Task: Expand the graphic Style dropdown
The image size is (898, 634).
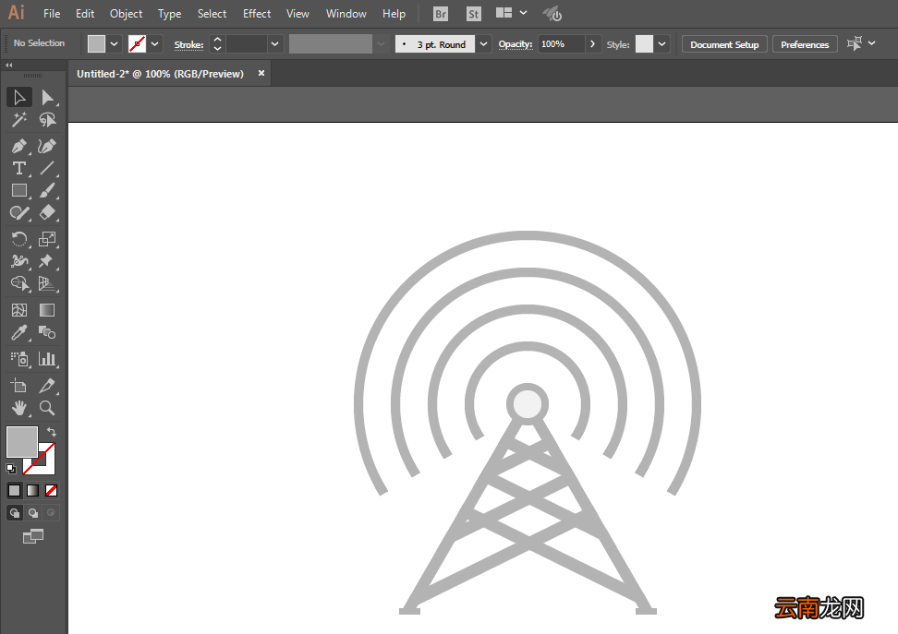Action: [x=662, y=44]
